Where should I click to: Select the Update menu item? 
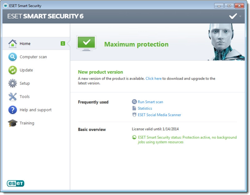tap(26, 70)
